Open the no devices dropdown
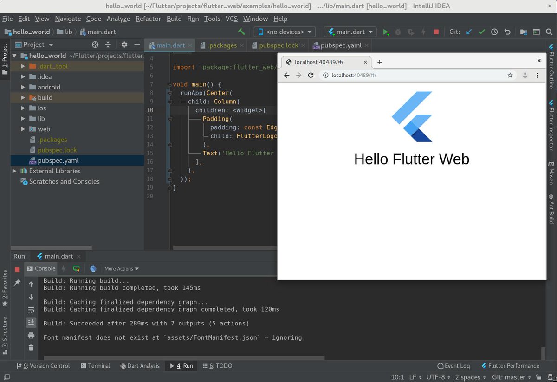Viewport: 557px width, 382px height. (285, 32)
